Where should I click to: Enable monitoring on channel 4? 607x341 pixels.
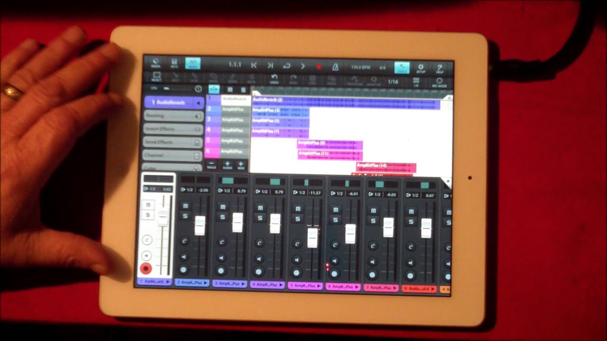259,258
